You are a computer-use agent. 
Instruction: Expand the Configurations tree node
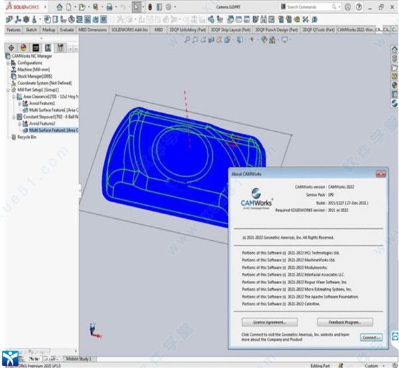click(x=9, y=63)
